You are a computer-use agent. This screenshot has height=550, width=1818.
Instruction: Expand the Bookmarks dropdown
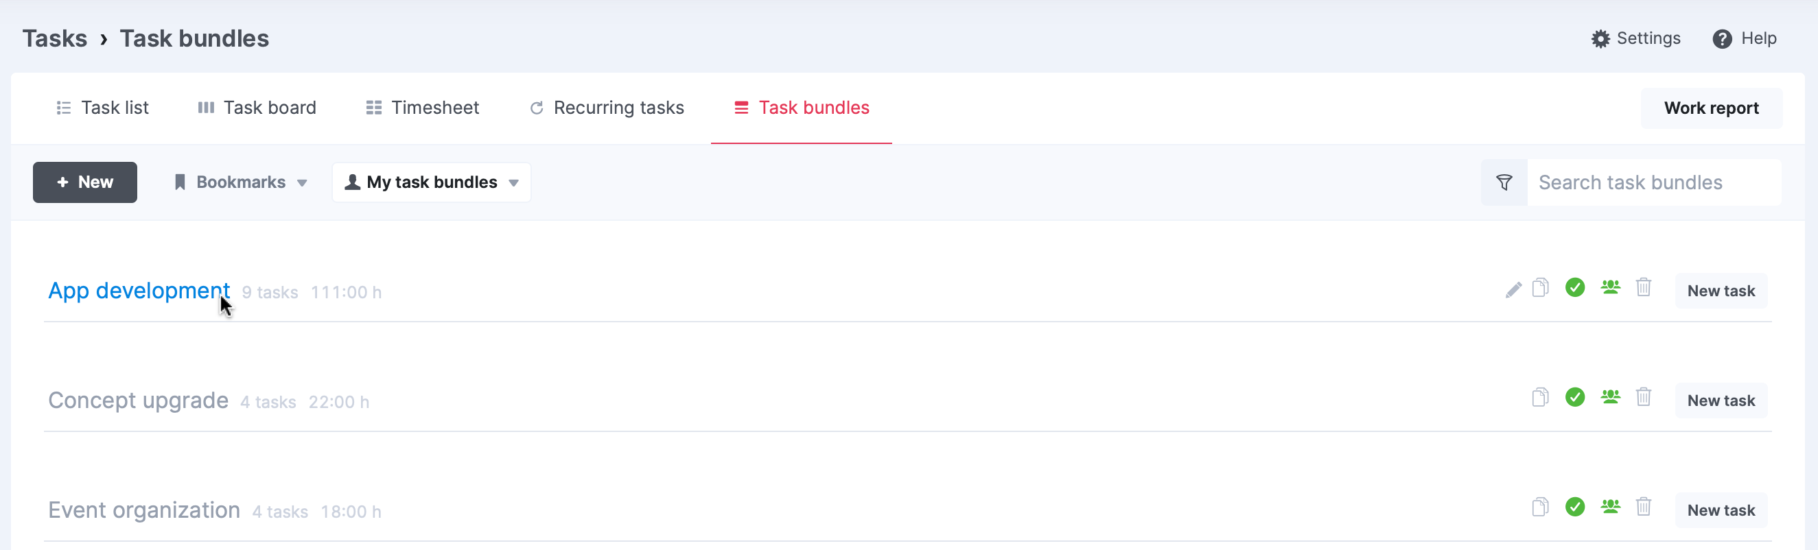pos(241,182)
